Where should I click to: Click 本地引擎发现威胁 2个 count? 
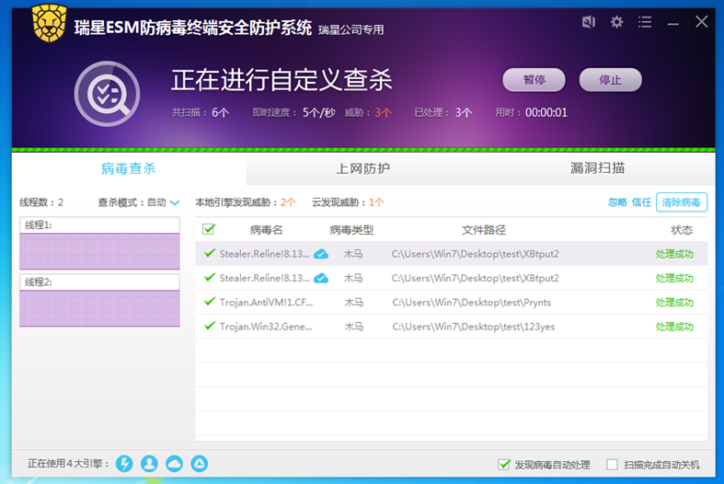(246, 202)
